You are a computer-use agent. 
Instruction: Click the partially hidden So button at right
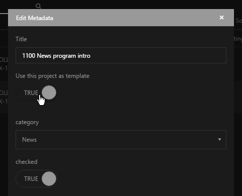(x=238, y=21)
